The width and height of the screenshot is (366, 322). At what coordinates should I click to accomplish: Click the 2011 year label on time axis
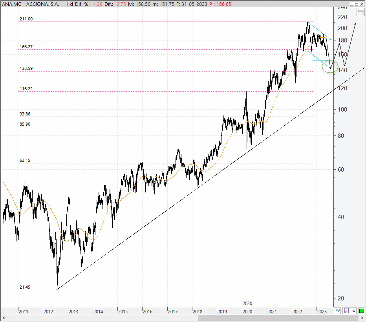23,311
